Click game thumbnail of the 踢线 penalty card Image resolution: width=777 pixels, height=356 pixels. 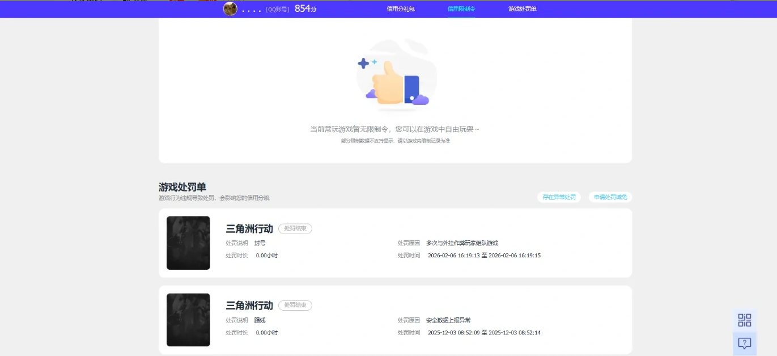pyautogui.click(x=188, y=320)
